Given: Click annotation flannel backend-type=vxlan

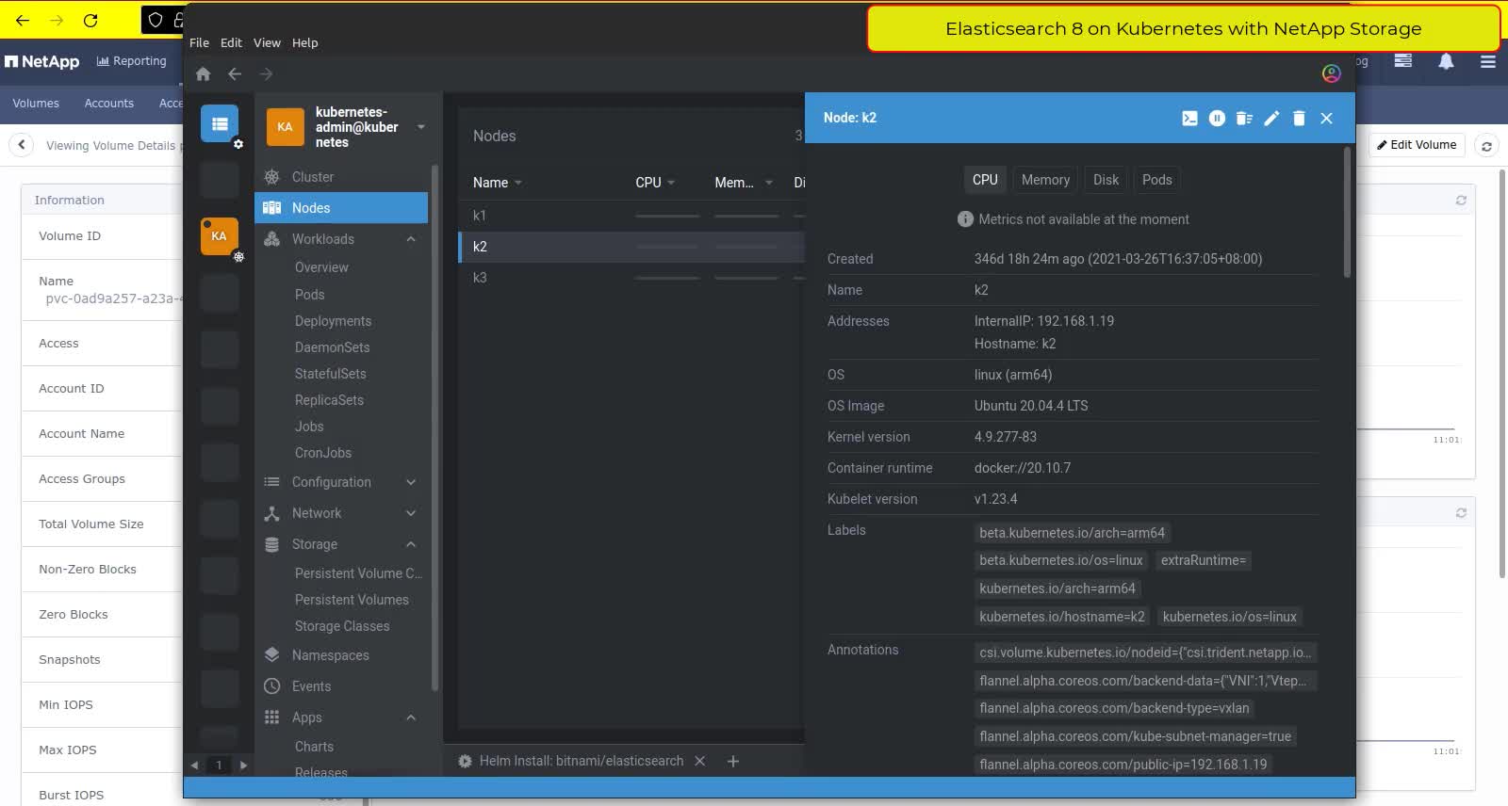Looking at the screenshot, I should tap(1114, 708).
